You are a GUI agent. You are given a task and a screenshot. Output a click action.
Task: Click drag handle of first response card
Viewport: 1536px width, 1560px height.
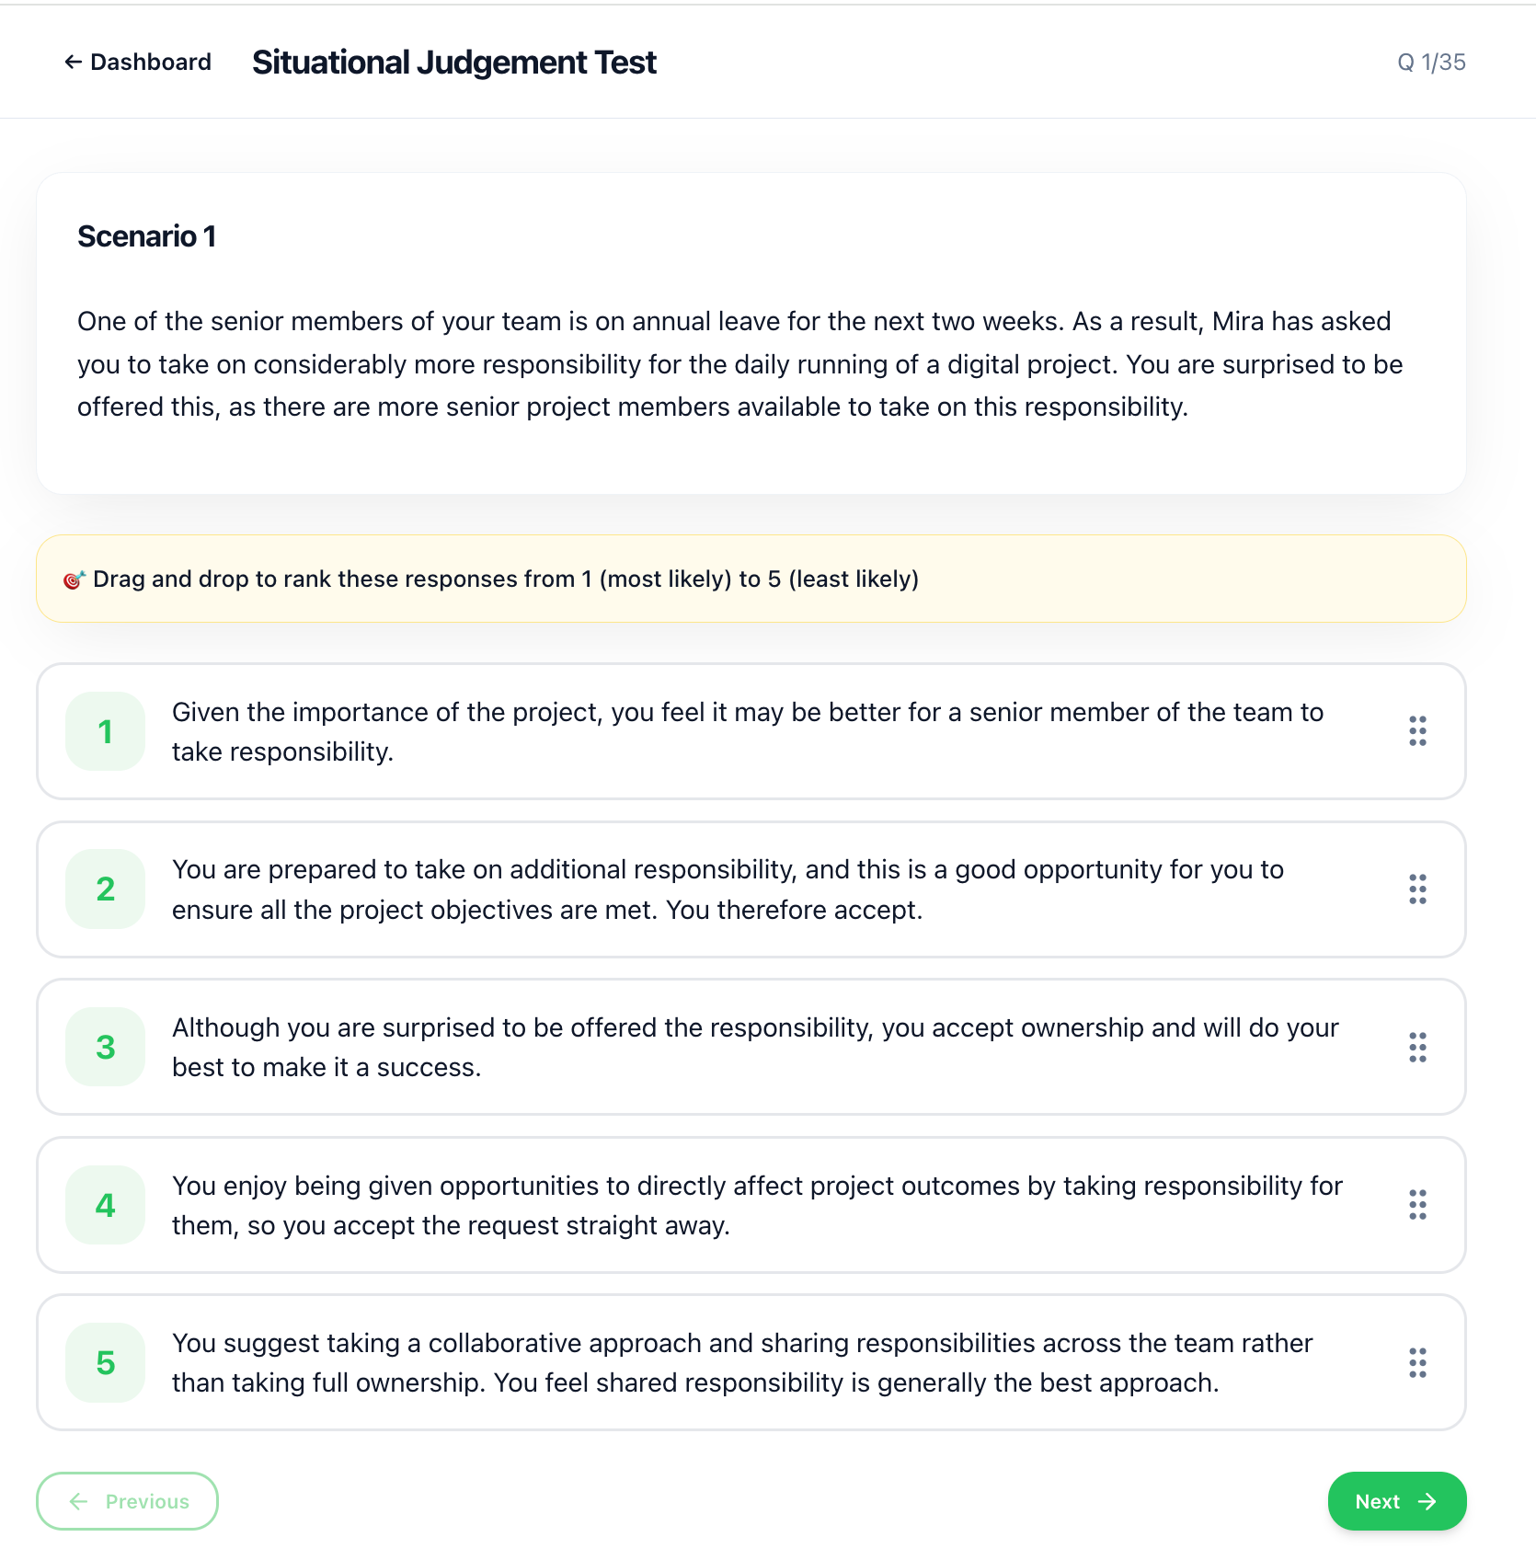coord(1417,731)
